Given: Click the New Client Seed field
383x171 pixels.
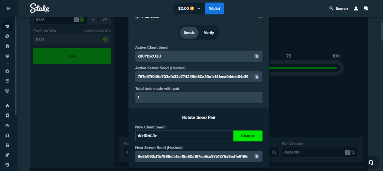Looking at the screenshot, I should (x=184, y=136).
